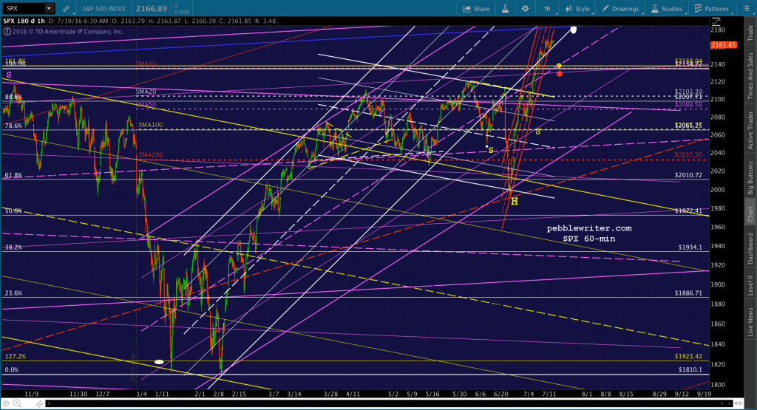Click the 61.8% Fibonacci label
Image resolution: width=757 pixels, height=410 pixels.
coord(13,175)
